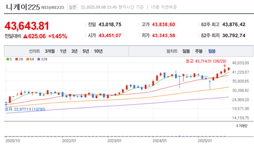Click the green 5 moving-average legend
Viewport: 254px width, 147px height.
click(x=9, y=59)
